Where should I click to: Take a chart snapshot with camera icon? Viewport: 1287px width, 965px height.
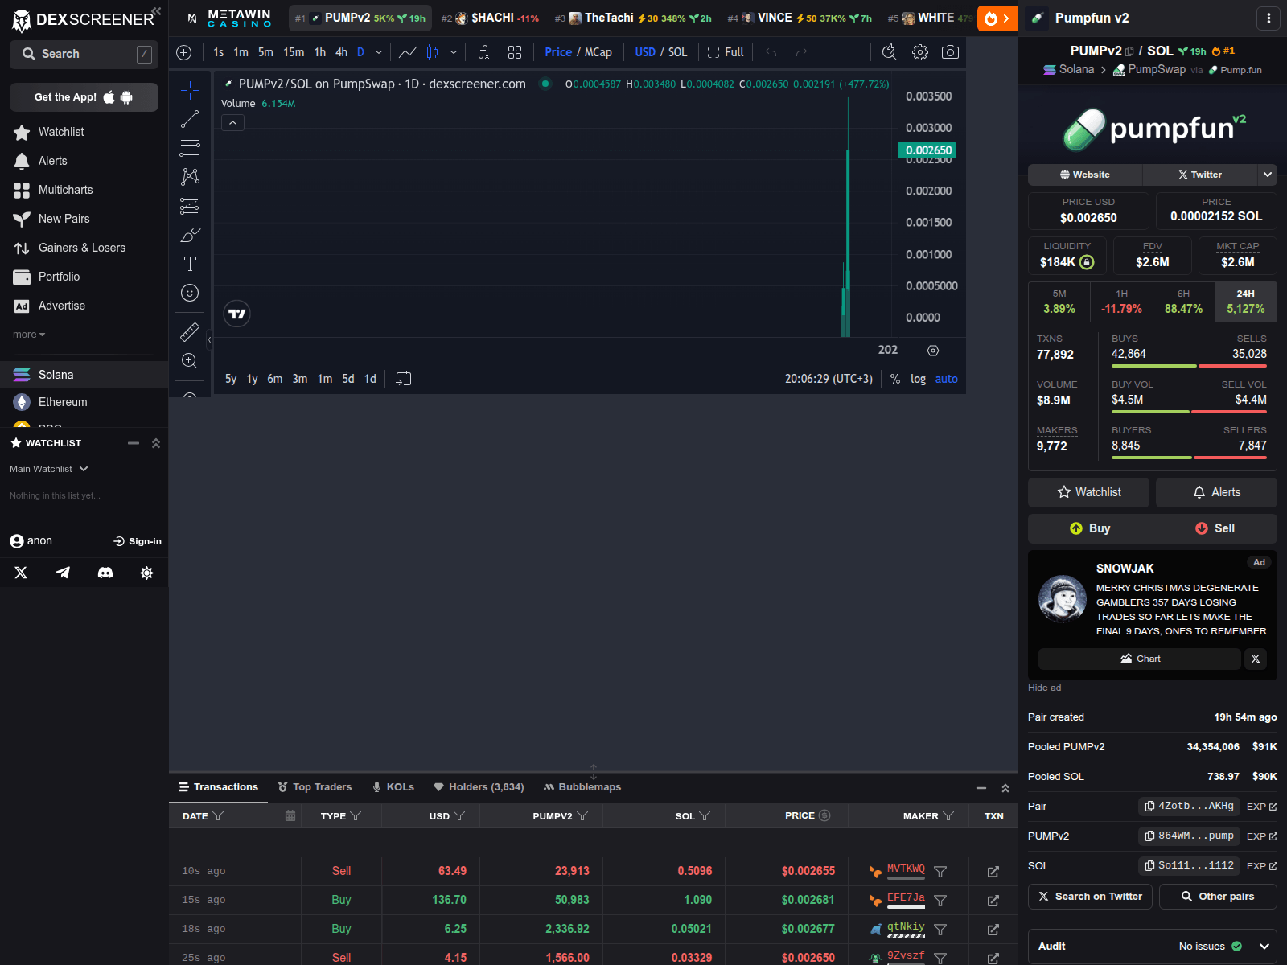(x=950, y=52)
